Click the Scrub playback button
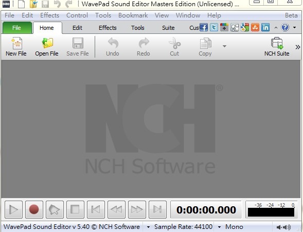The image size is (303, 232). click(55, 209)
